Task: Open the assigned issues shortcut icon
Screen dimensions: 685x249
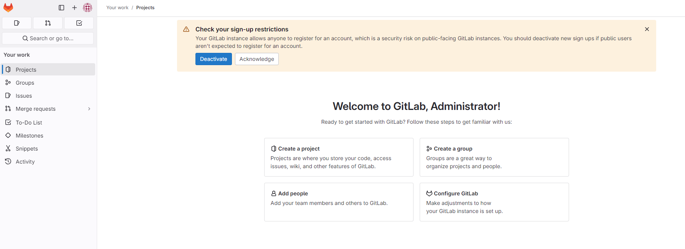Action: point(17,23)
